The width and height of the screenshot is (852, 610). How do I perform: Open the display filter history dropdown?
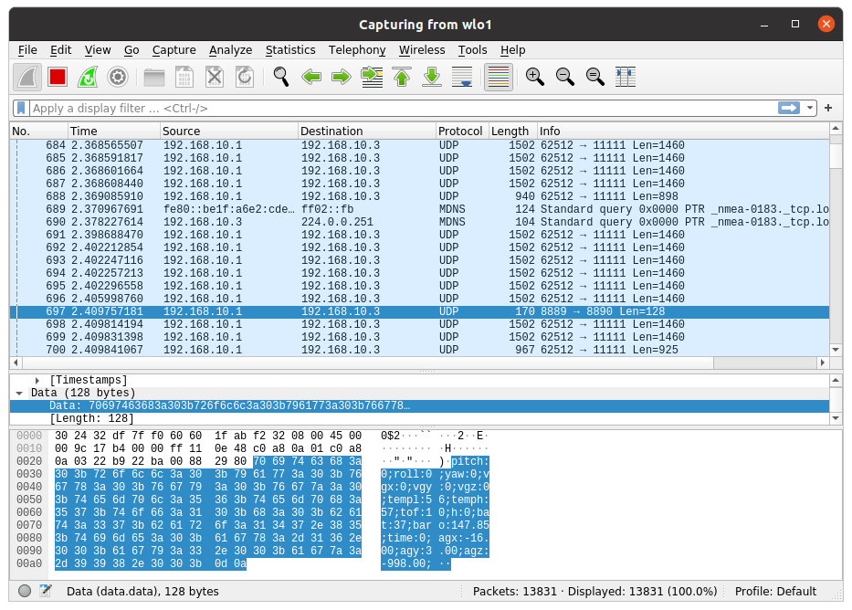click(810, 108)
